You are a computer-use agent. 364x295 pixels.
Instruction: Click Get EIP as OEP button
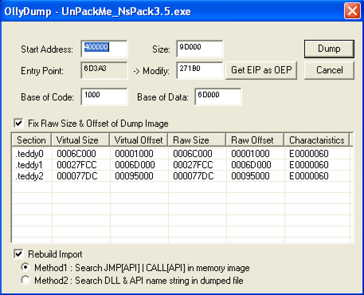[261, 70]
